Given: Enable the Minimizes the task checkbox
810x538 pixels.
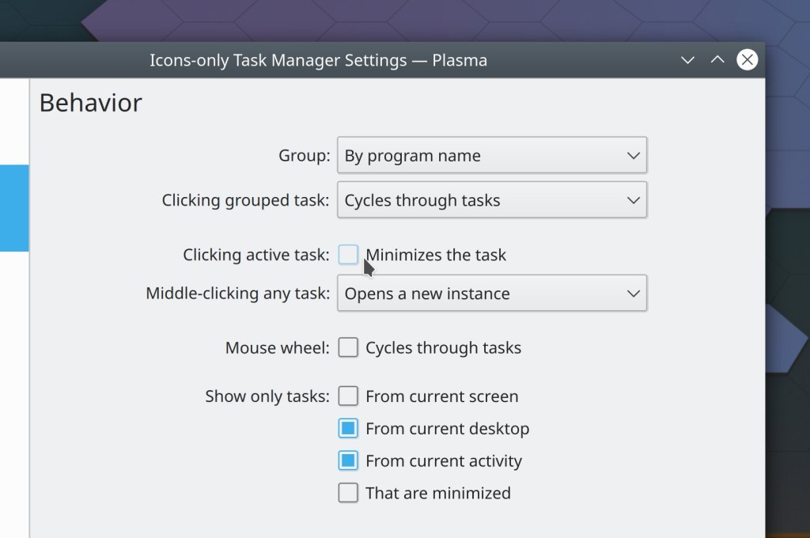Looking at the screenshot, I should pyautogui.click(x=348, y=255).
